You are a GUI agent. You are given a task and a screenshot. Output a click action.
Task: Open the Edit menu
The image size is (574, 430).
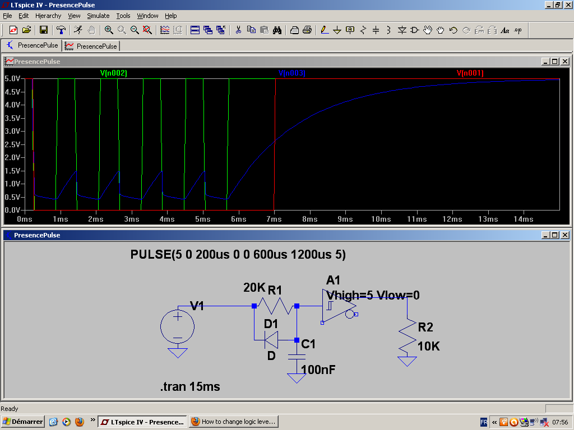coord(24,16)
